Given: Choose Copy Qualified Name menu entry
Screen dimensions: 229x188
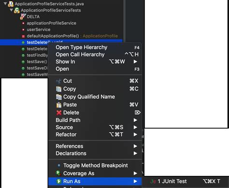Looking at the screenshot, I should (x=95, y=96).
